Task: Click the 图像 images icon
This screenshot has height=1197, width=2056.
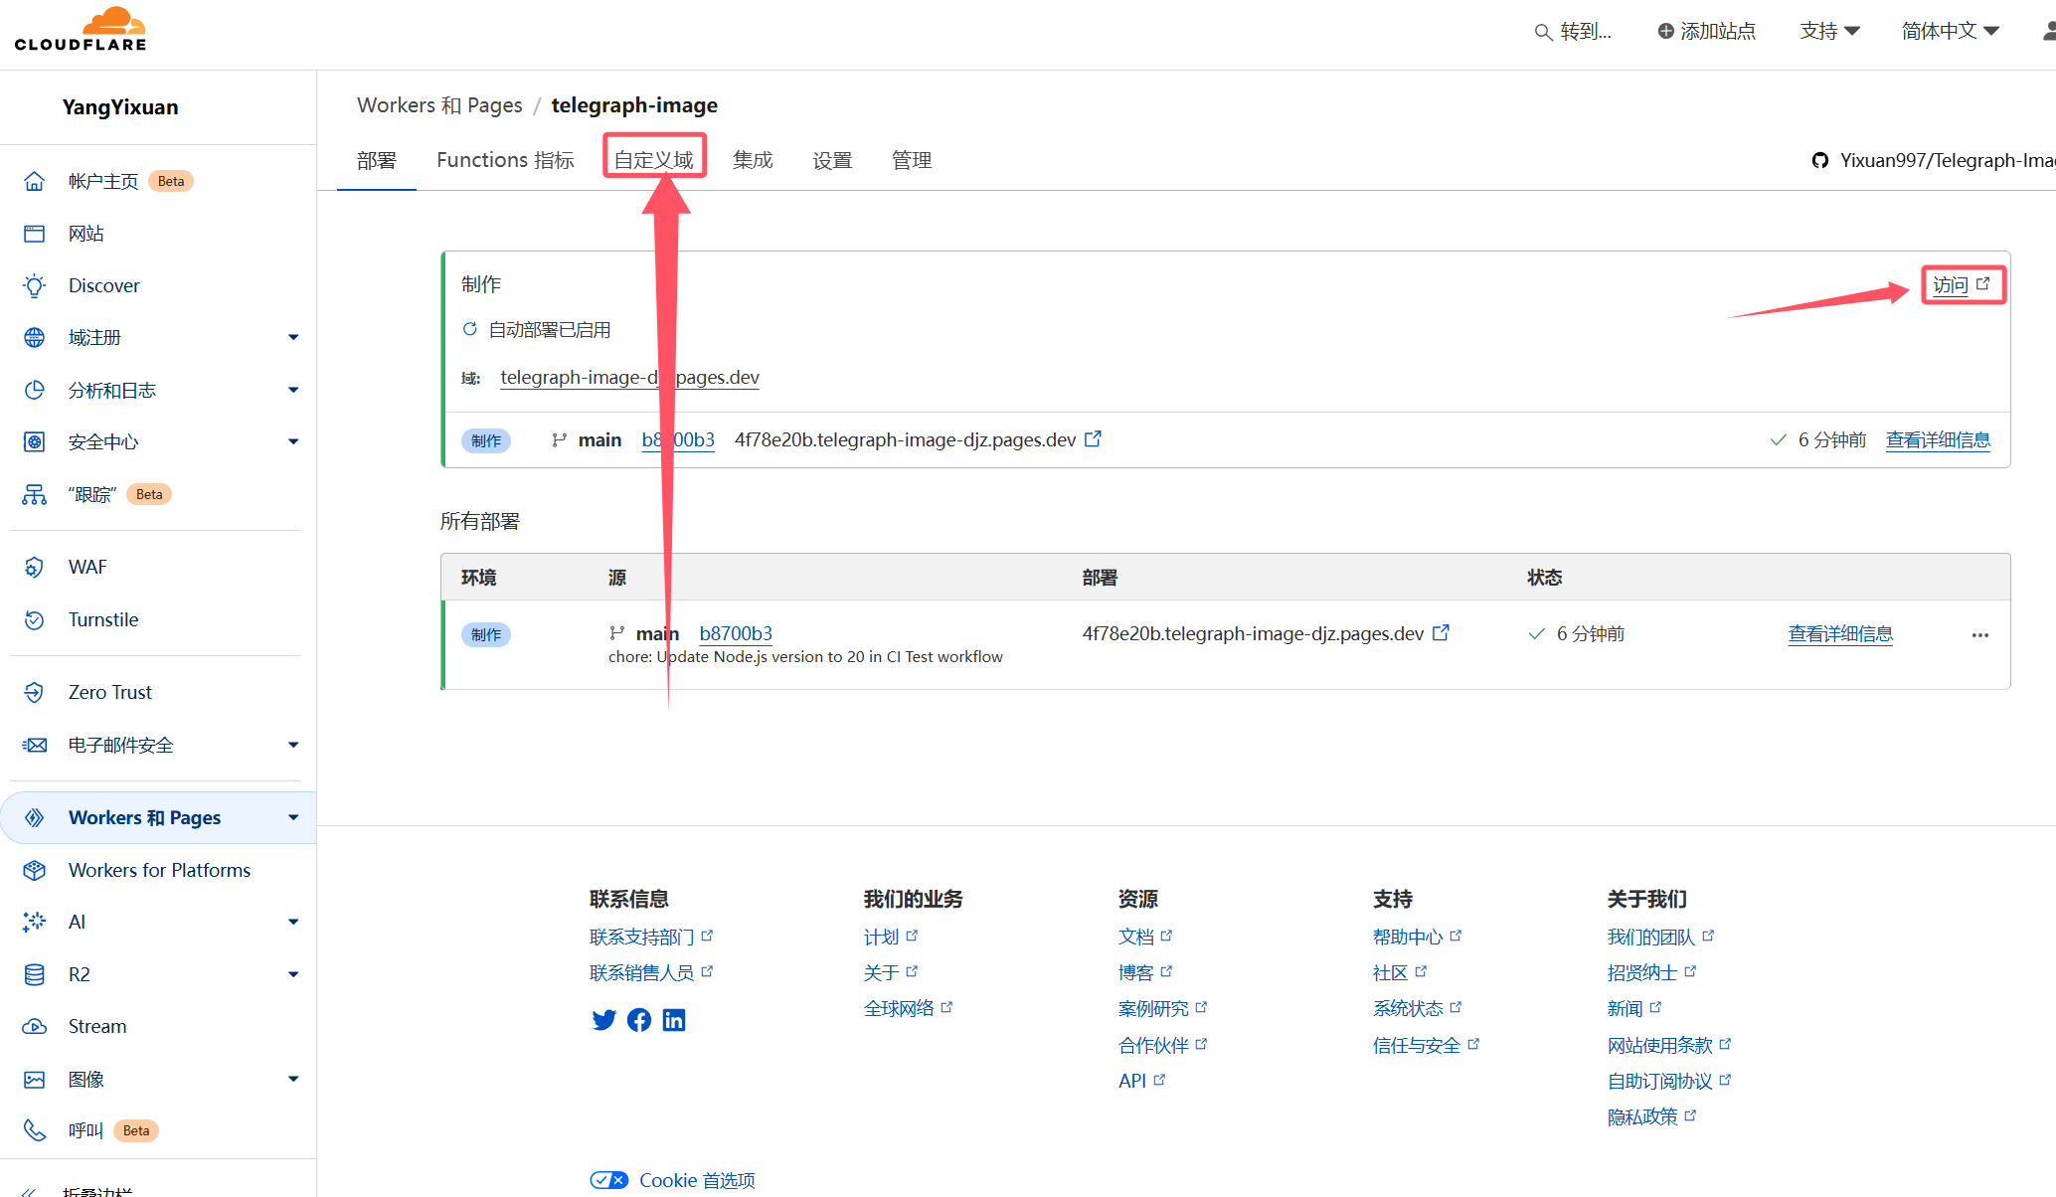Action: pos(35,1079)
